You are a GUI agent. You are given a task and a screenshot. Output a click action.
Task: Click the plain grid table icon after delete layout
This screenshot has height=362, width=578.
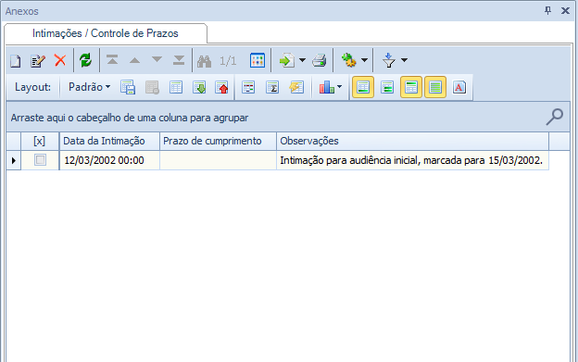(x=176, y=87)
